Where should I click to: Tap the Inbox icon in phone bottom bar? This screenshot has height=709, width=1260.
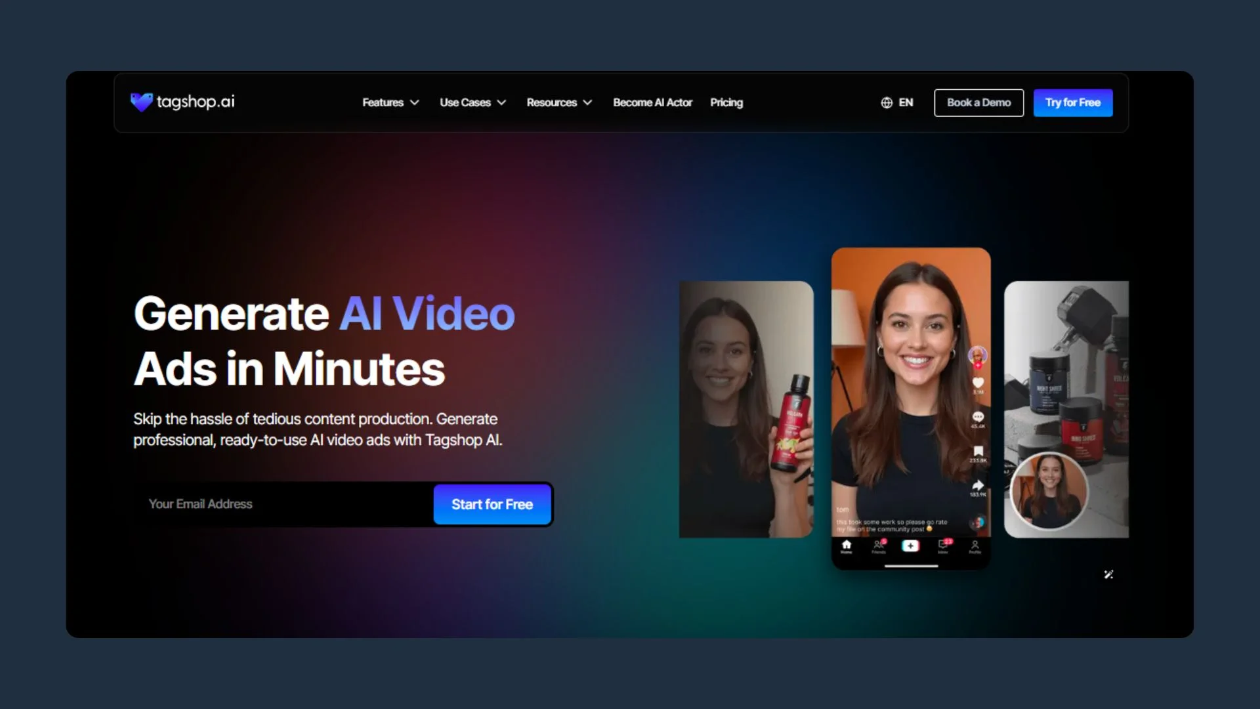pyautogui.click(x=943, y=546)
